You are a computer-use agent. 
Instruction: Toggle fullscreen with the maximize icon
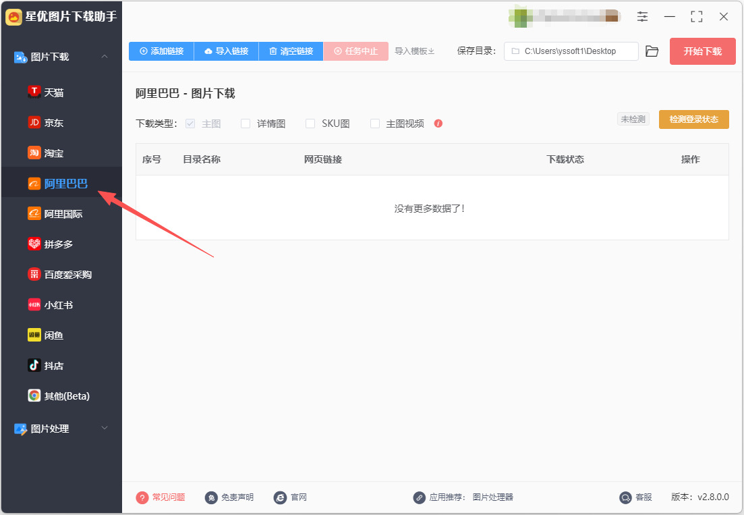(x=697, y=17)
